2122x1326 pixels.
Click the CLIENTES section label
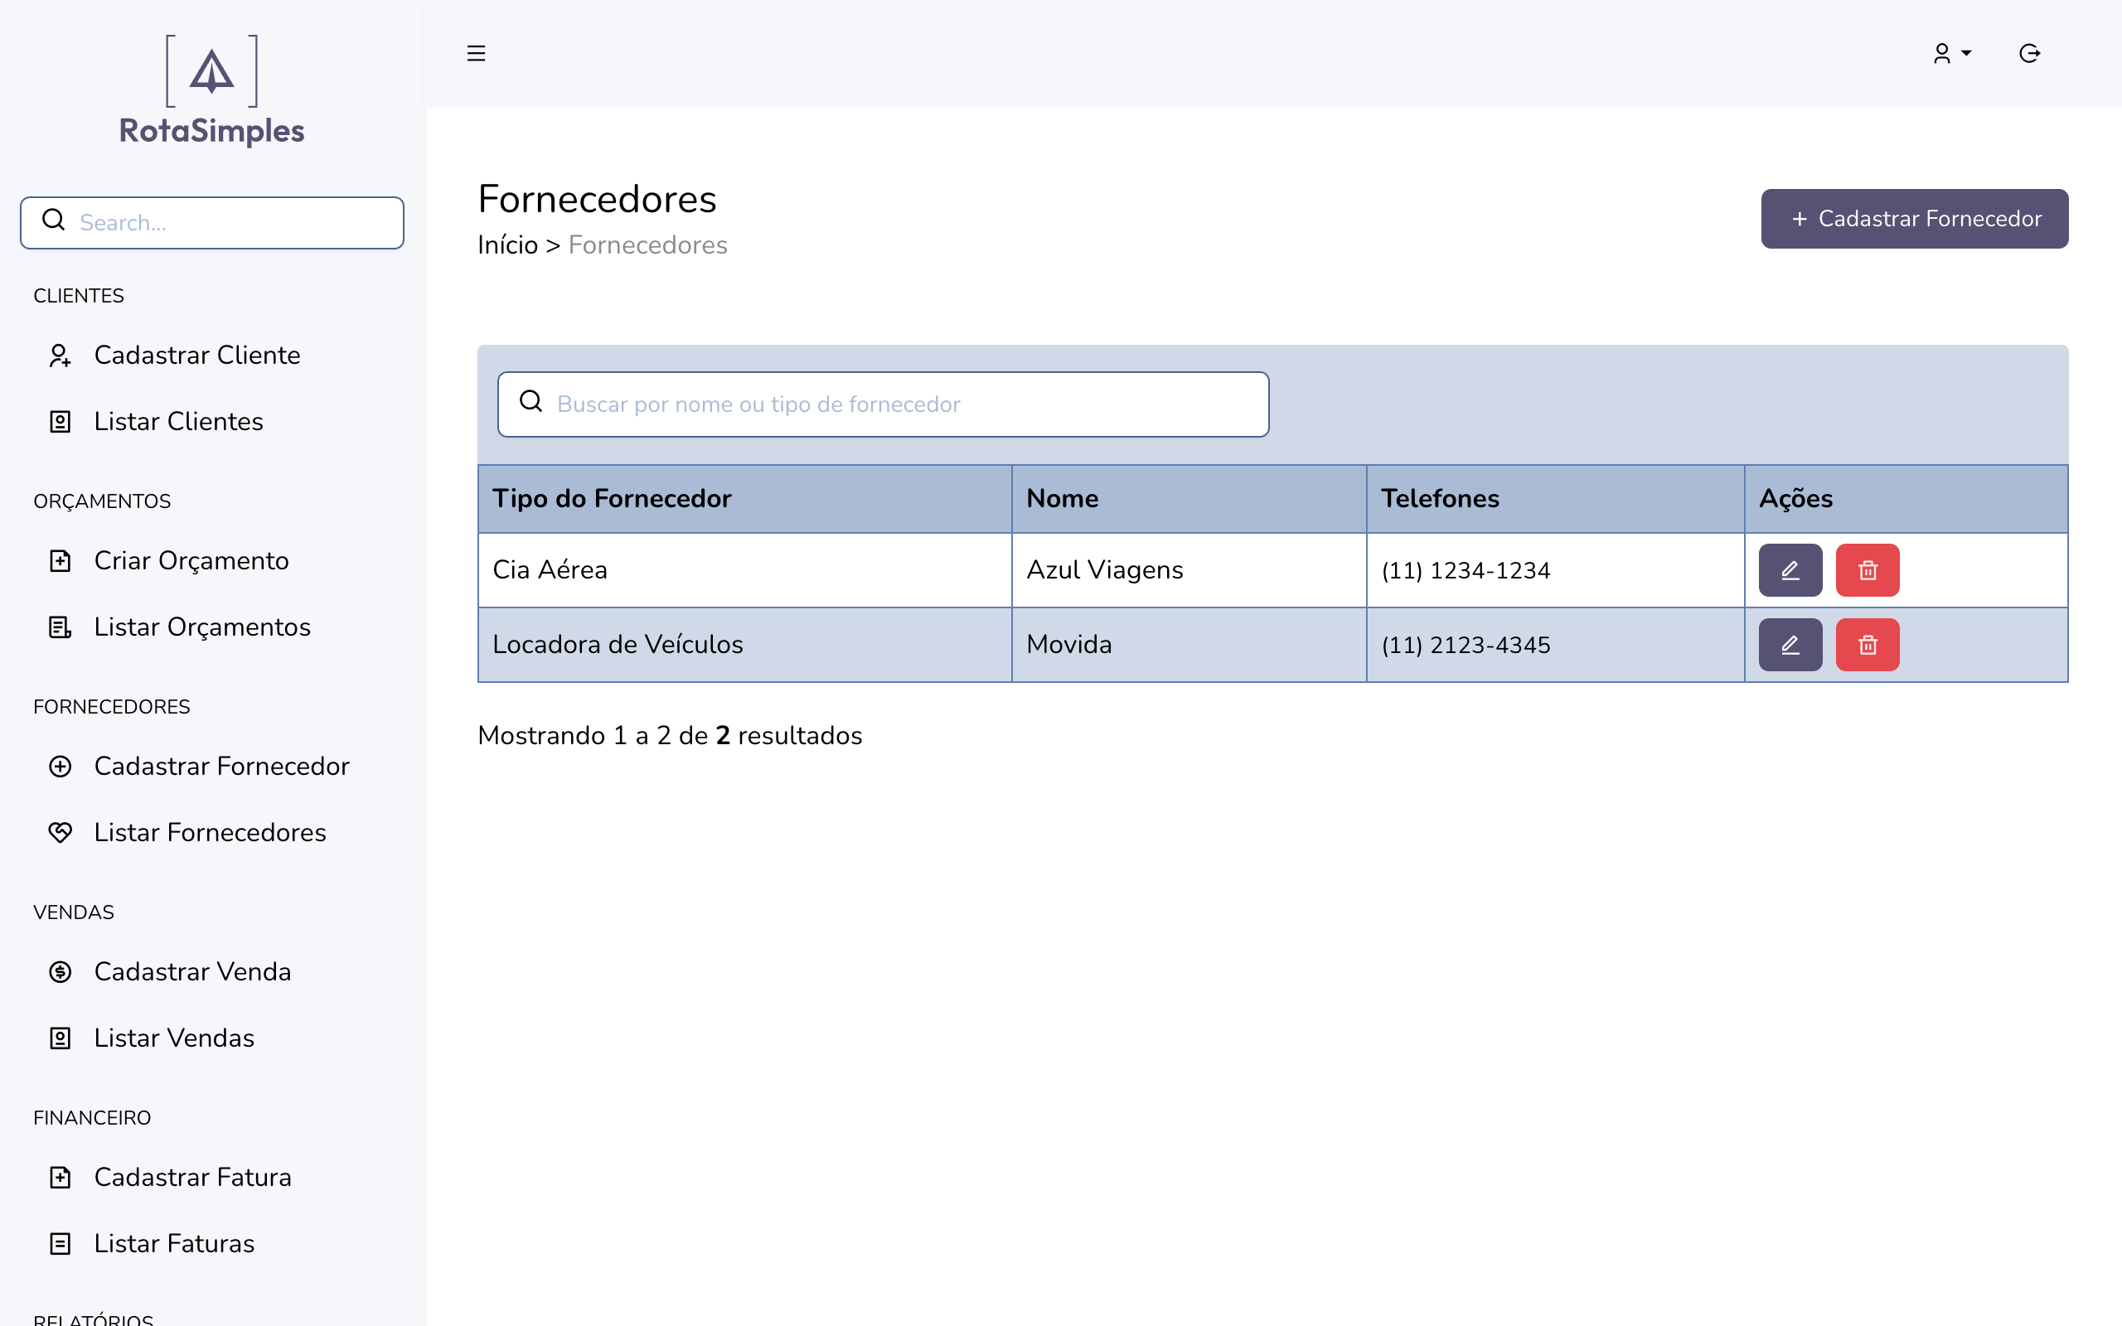point(79,296)
